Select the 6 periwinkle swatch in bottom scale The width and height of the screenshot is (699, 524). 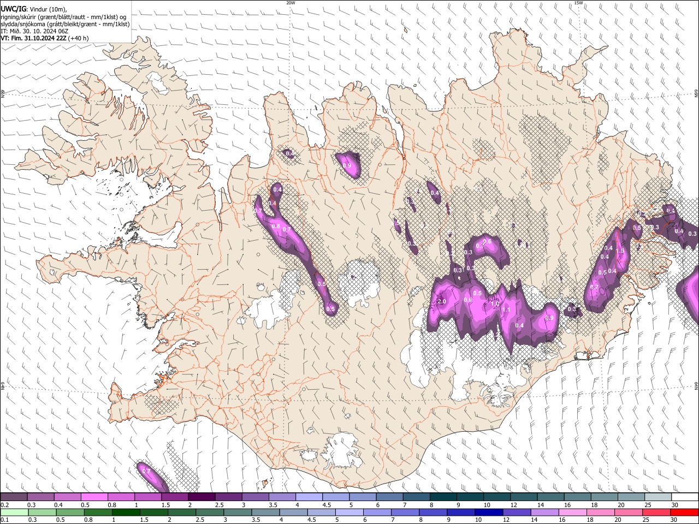pos(377,512)
